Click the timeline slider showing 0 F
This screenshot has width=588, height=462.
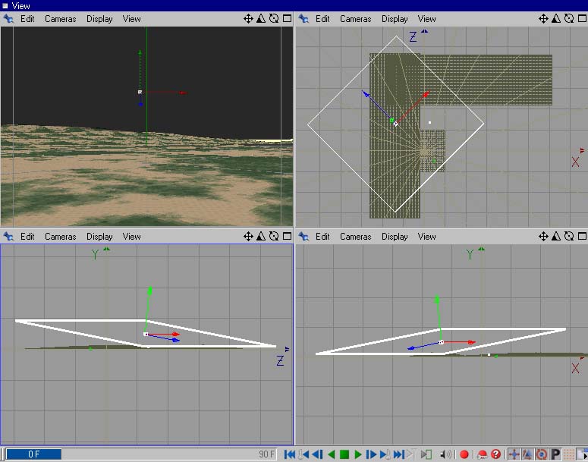click(x=34, y=454)
